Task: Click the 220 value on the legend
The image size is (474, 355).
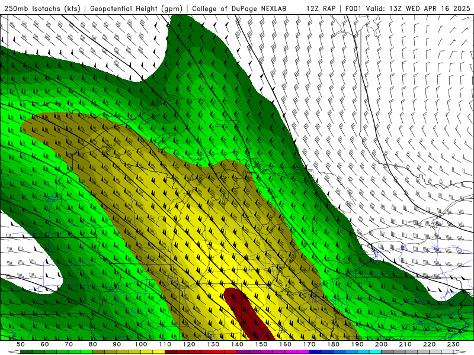Action: (x=429, y=344)
